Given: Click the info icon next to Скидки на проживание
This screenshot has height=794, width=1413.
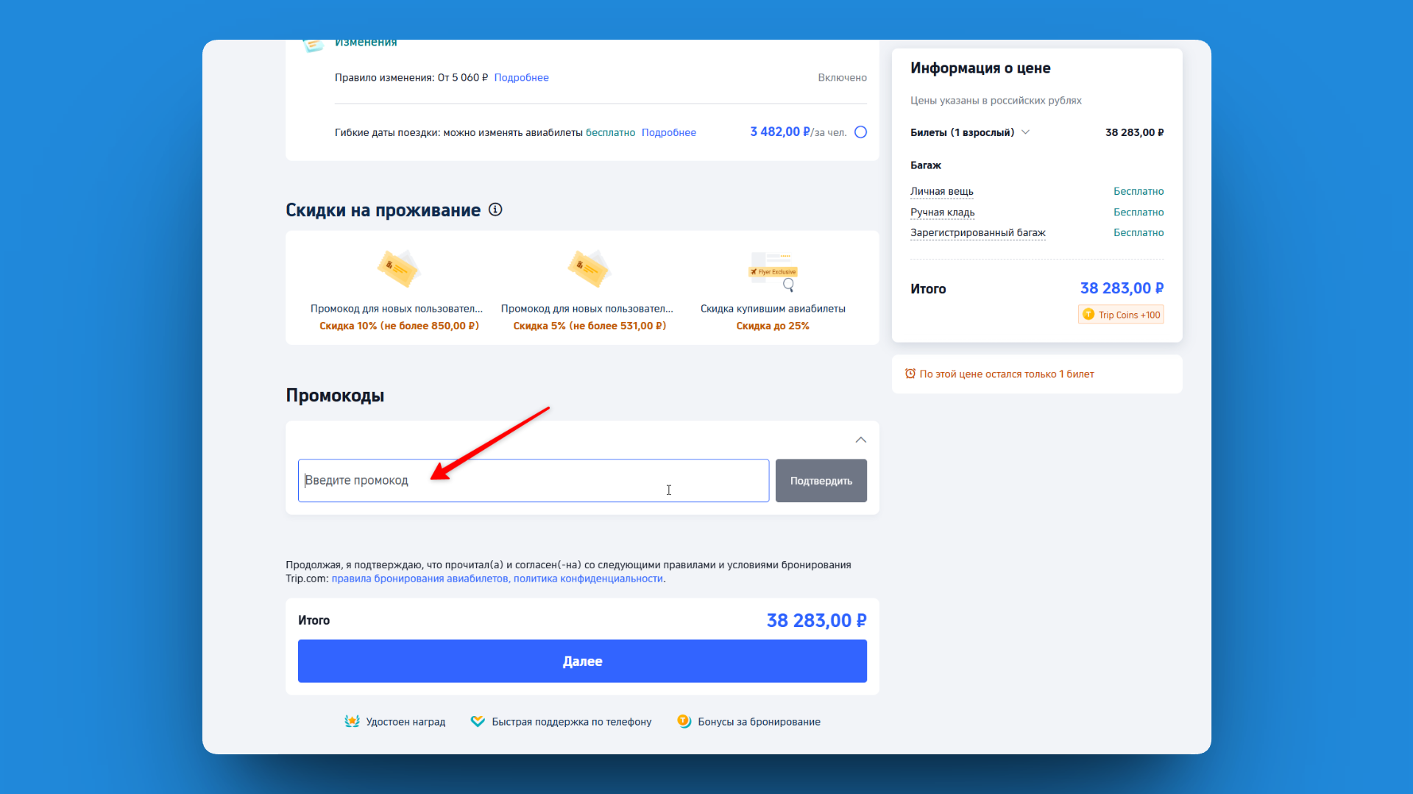Looking at the screenshot, I should click(495, 210).
